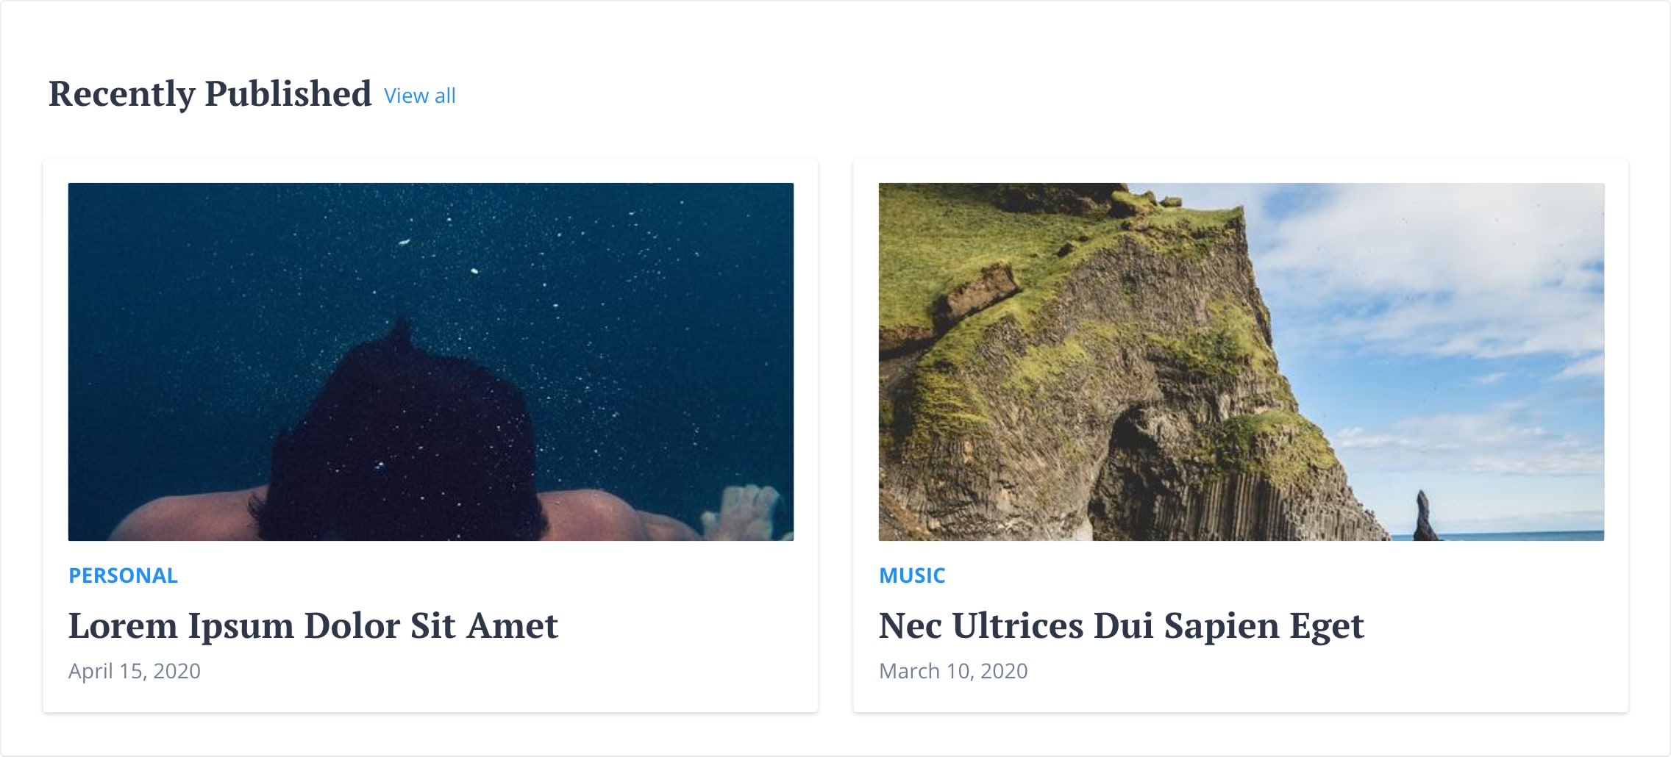This screenshot has width=1671, height=757.
Task: Click the Nec Ultrices article headline text
Action: 1122,626
